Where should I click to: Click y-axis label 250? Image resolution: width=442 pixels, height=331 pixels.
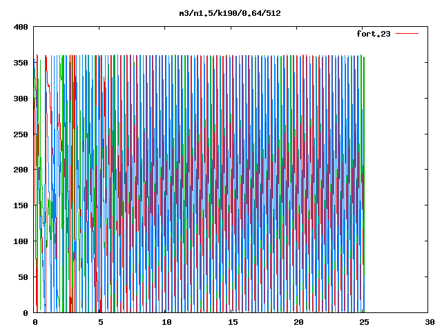point(21,134)
